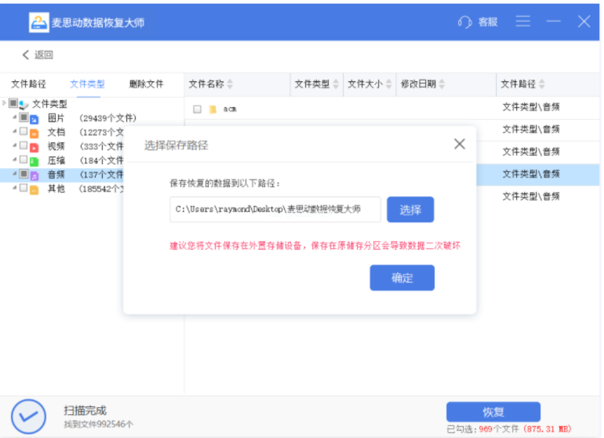Click the red video category icon

tap(34, 147)
